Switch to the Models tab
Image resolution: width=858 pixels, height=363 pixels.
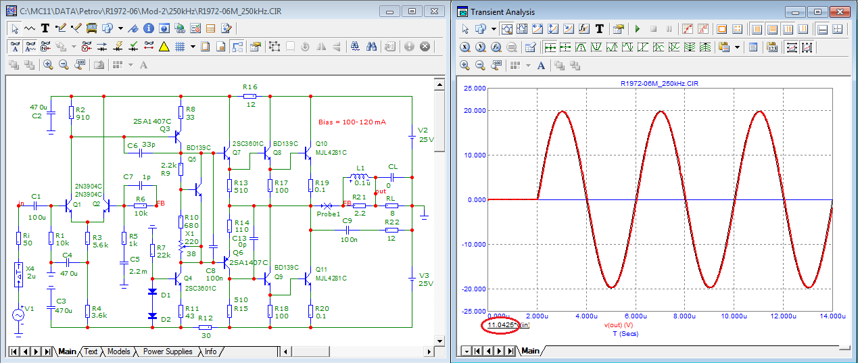click(118, 352)
